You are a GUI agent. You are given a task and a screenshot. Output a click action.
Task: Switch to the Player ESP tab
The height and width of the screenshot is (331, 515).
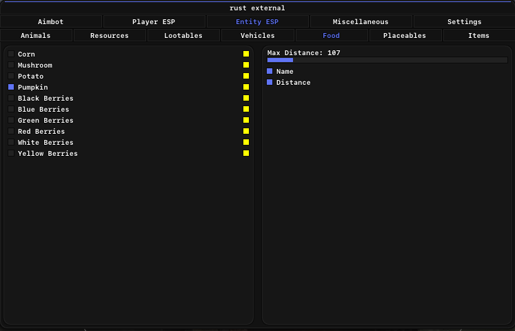154,21
